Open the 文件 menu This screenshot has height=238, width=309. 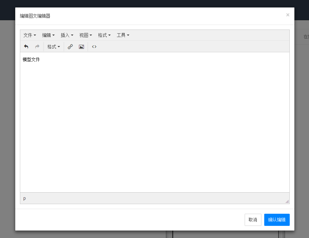[30, 35]
